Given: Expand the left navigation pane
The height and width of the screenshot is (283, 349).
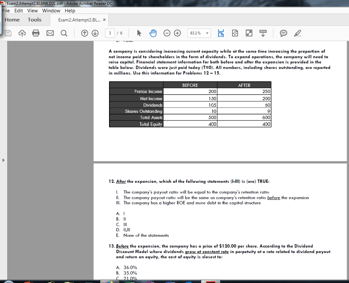Looking at the screenshot, I should [x=3, y=159].
